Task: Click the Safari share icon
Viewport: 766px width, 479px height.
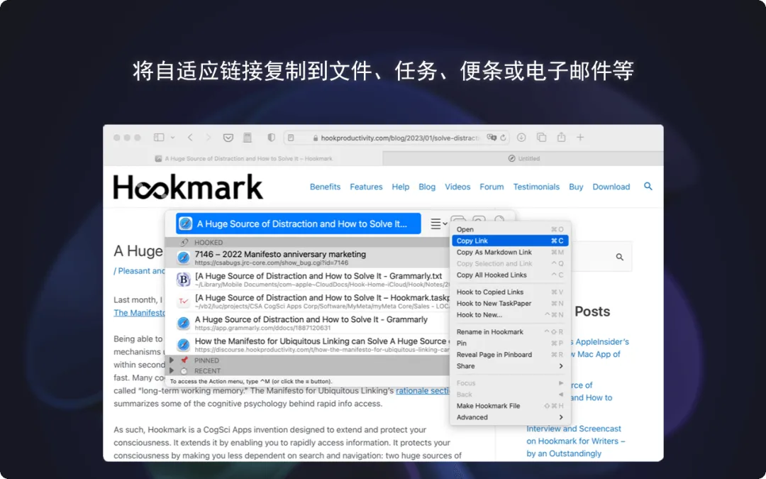Action: pyautogui.click(x=562, y=137)
